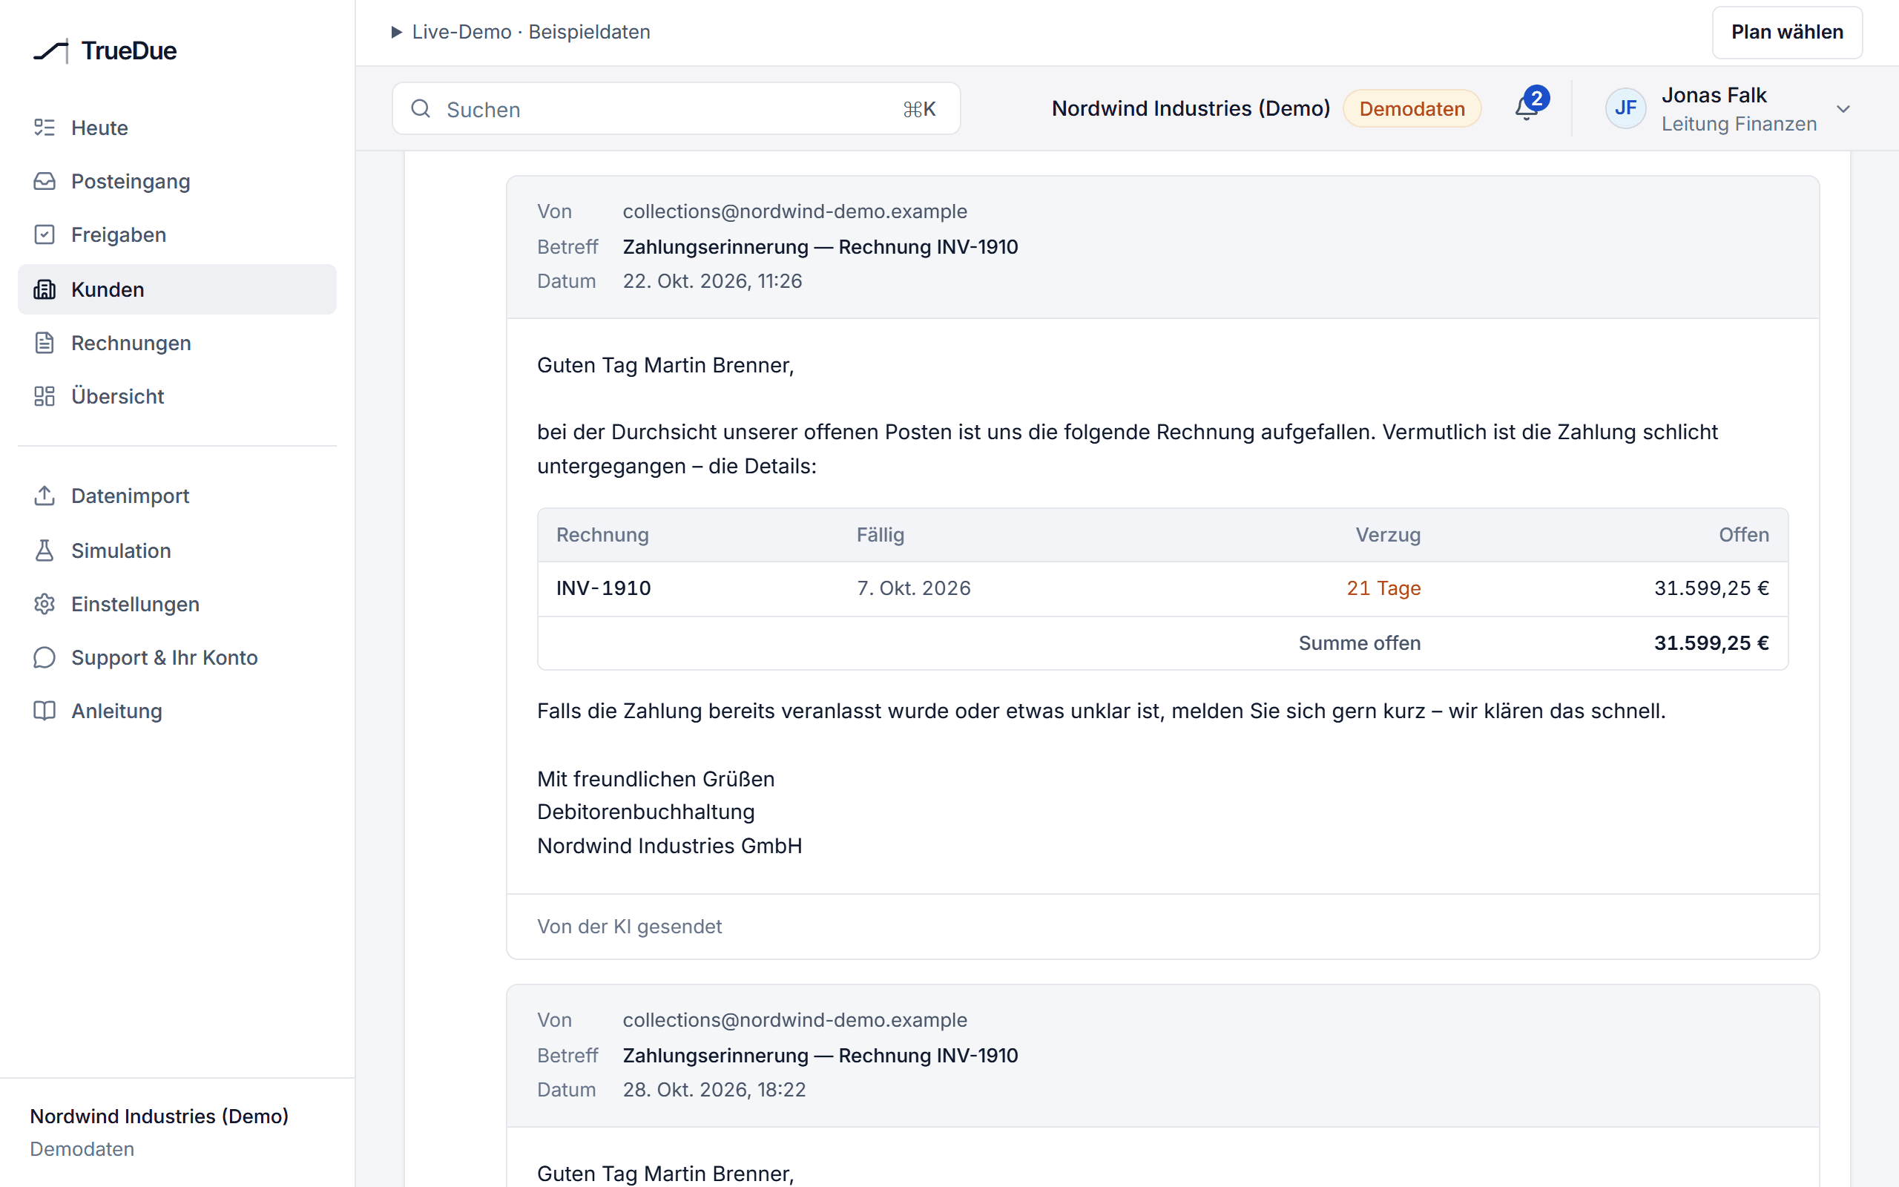The height and width of the screenshot is (1187, 1899).
Task: Expand the Live-Demo disclosure triangle
Action: (x=396, y=32)
